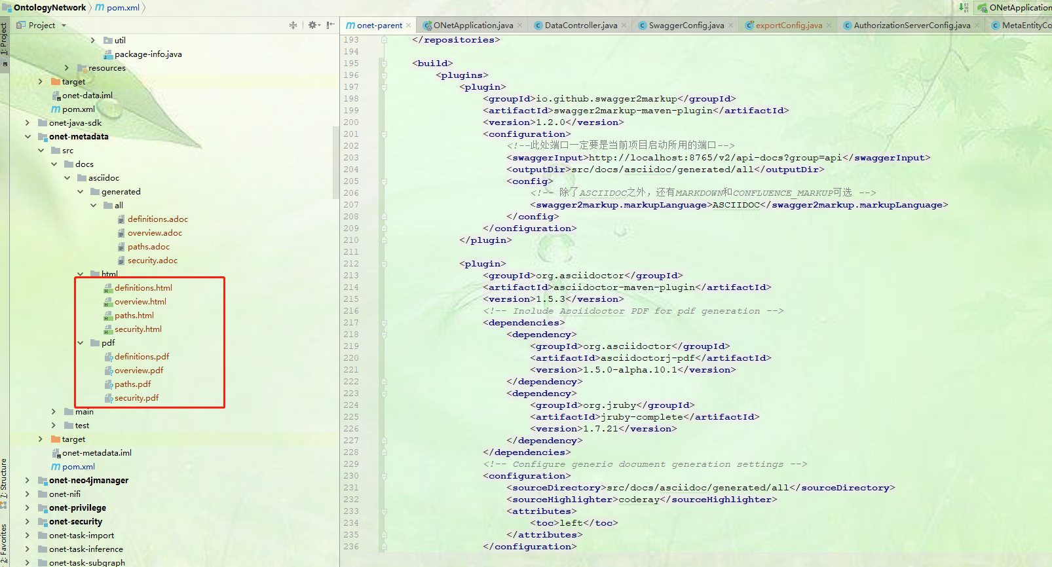
Task: Click the build project icon in top toolbar
Action: (964, 7)
